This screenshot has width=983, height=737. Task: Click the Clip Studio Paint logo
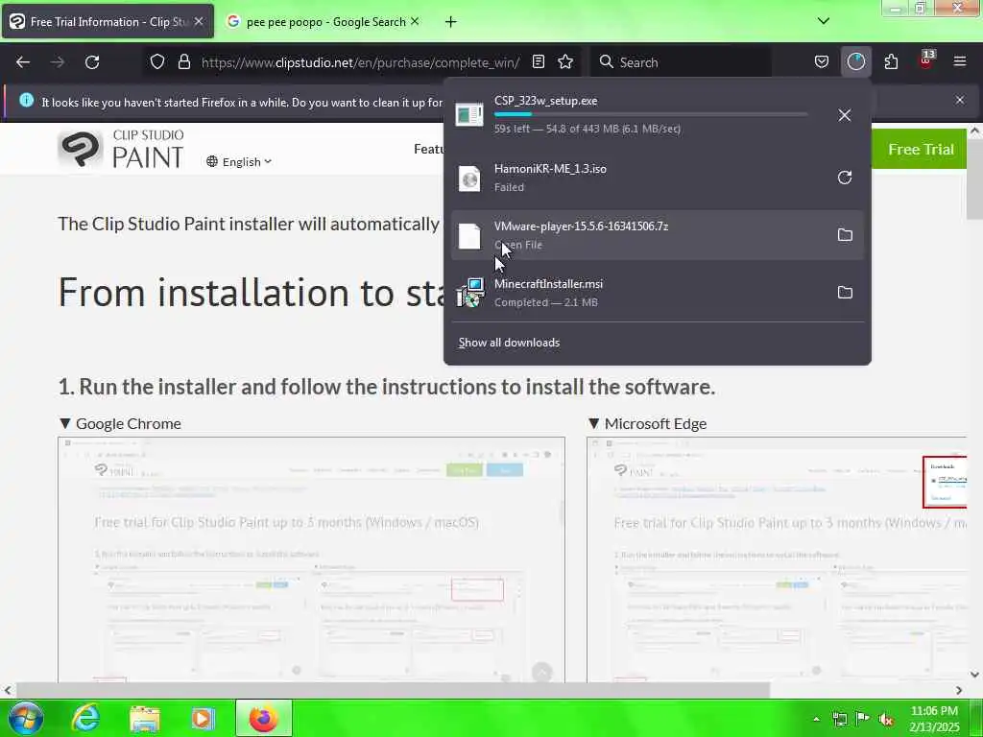click(121, 150)
